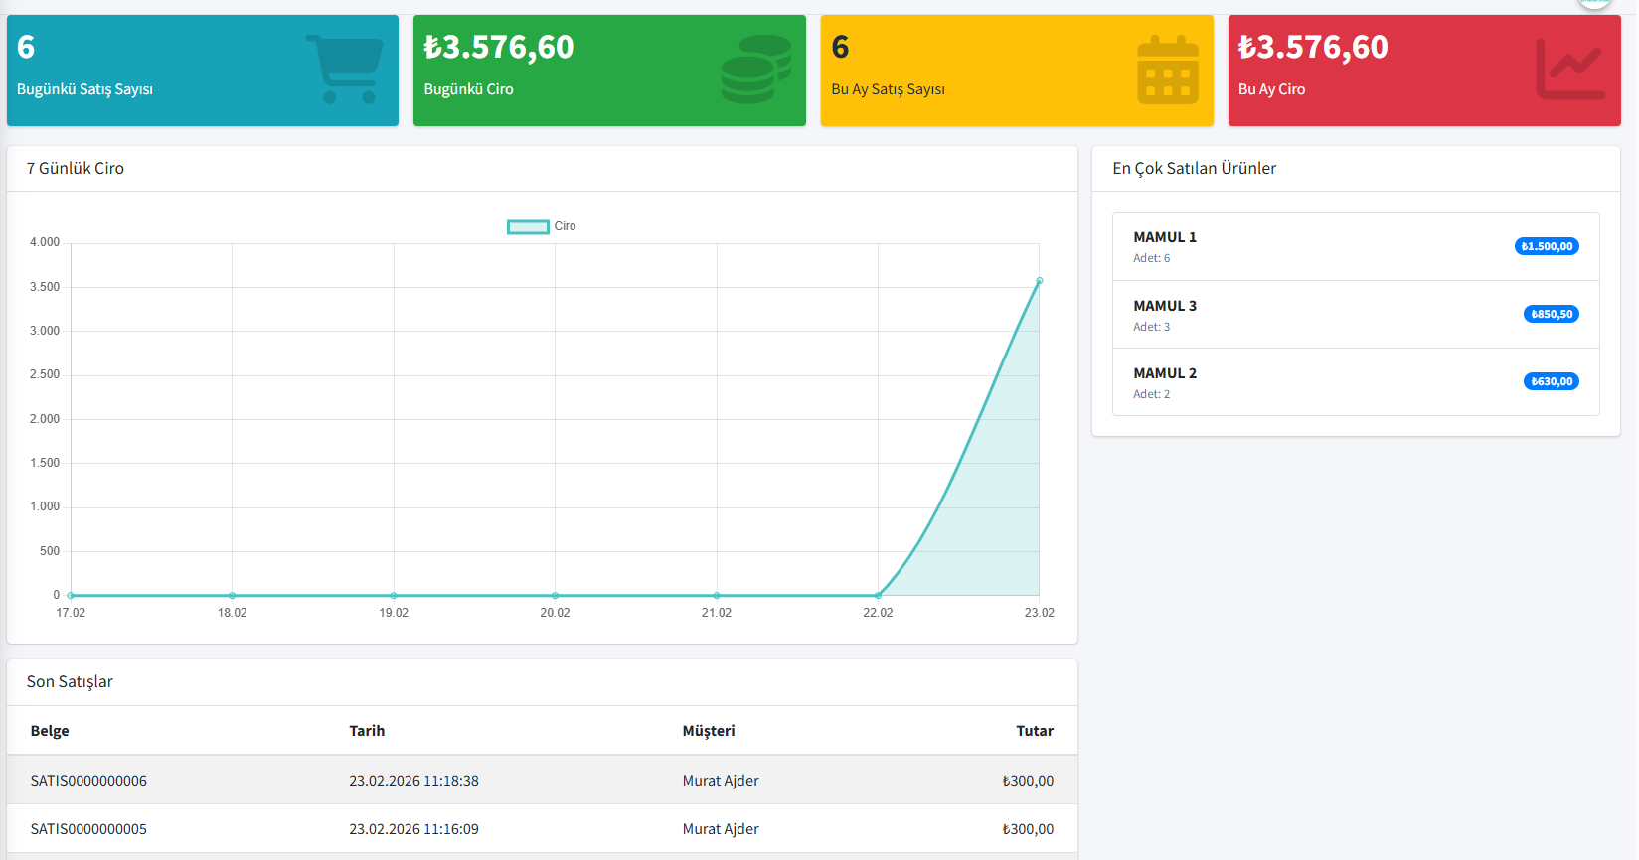
Task: Click the 22.02 data point on chart
Action: (x=878, y=595)
